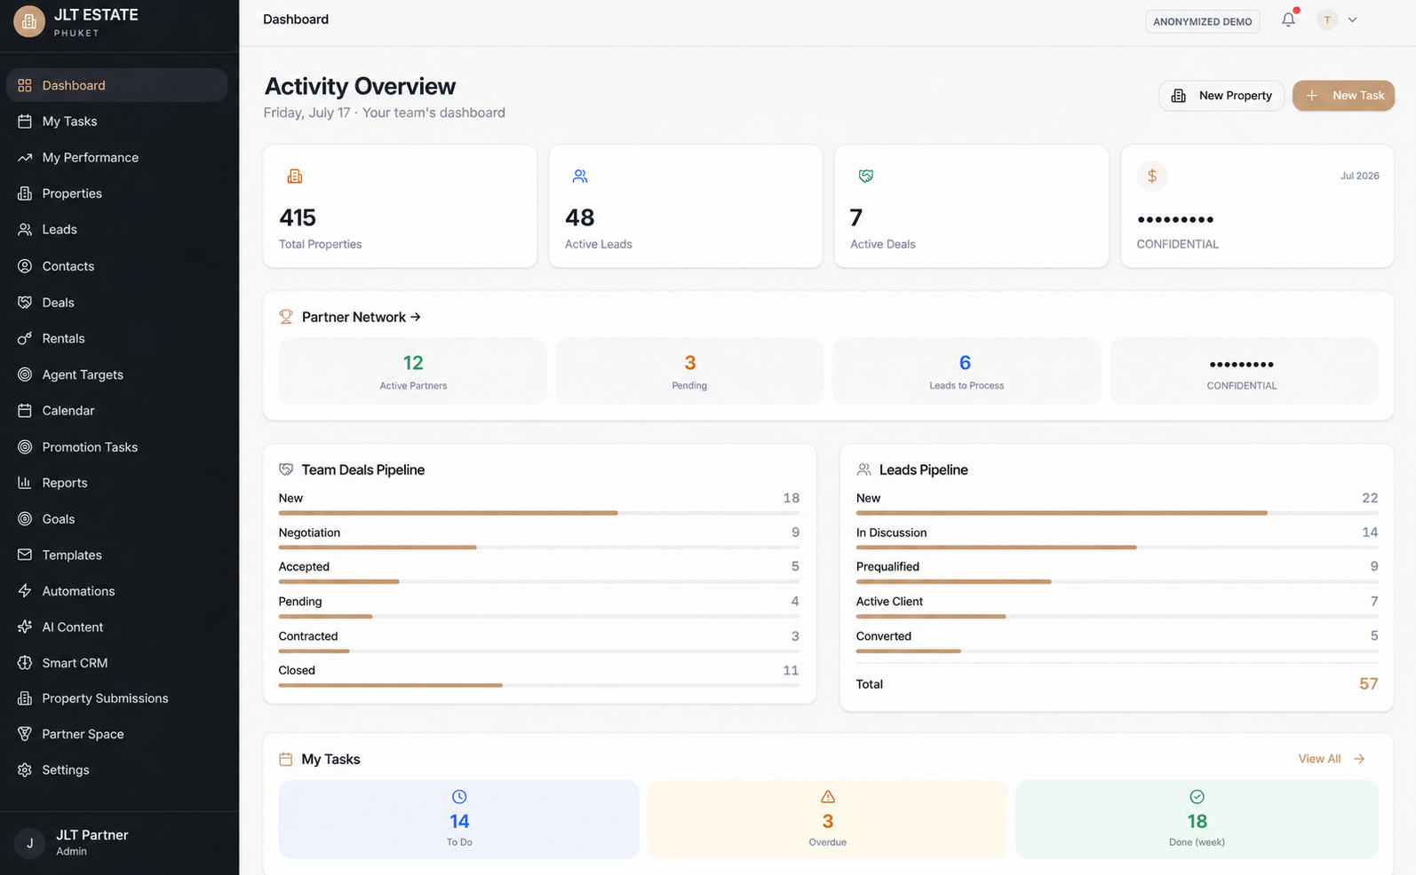
Task: Click the New Task button
Action: point(1343,96)
